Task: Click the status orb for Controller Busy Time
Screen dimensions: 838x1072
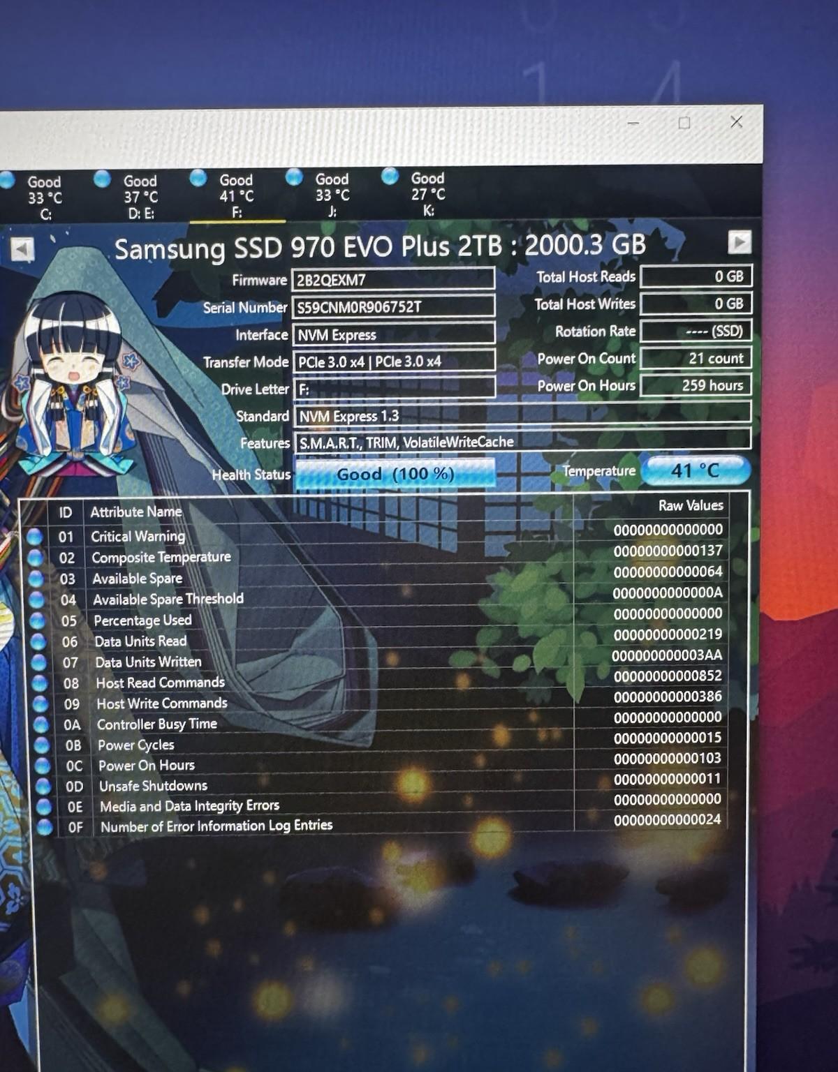Action: click(x=41, y=724)
